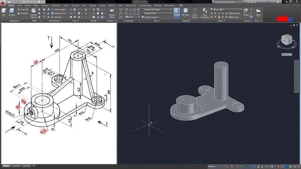Screen dimensions: 301x169
Task: Open the Output ribbon tab
Action: tap(102, 5)
